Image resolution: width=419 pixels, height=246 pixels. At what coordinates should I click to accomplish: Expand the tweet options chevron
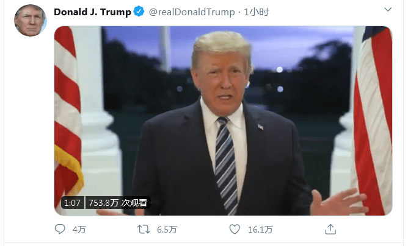(388, 10)
